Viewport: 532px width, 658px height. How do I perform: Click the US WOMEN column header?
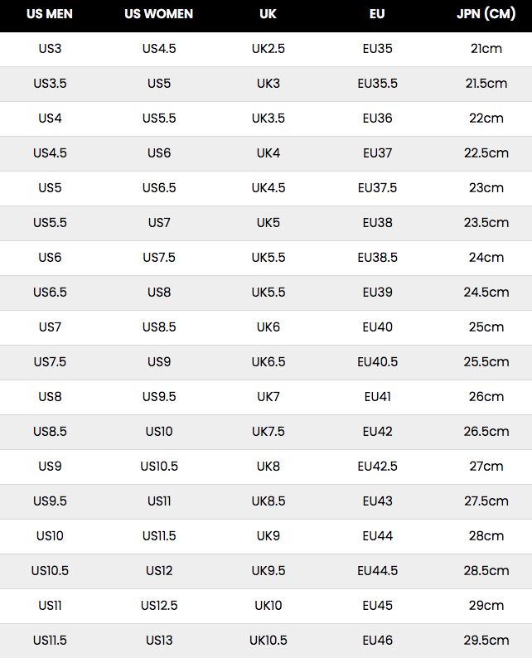click(x=159, y=14)
